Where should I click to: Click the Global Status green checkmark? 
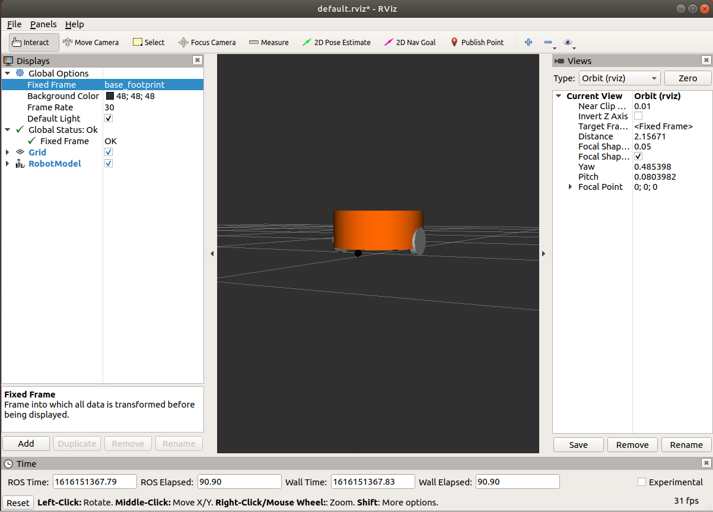pyautogui.click(x=20, y=129)
